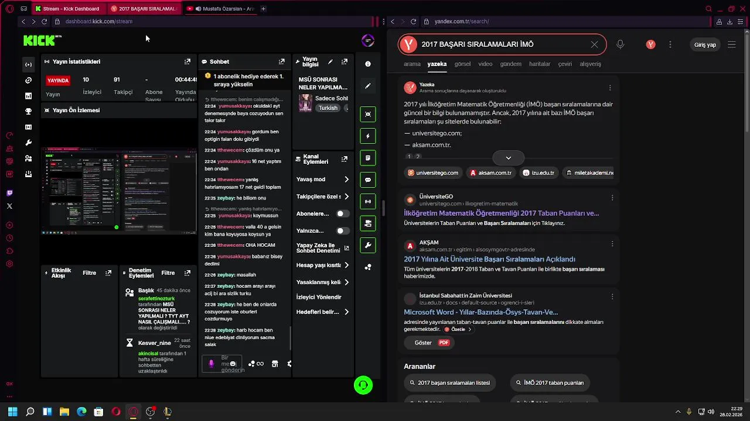
Task: Click the Giriş yap button
Action: (x=705, y=44)
